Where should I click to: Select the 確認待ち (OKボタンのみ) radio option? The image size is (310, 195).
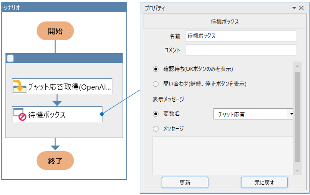tap(156, 69)
